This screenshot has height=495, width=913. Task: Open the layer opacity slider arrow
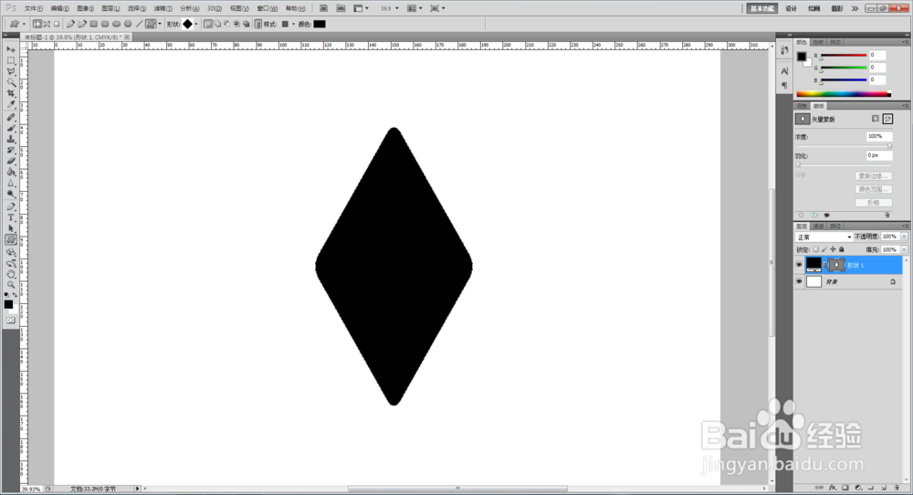coord(904,237)
